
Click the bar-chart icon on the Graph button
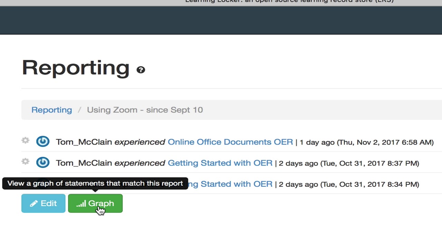81,204
